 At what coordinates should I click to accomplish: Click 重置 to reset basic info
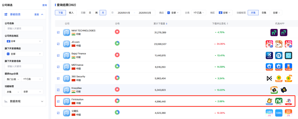[x=37, y=14]
